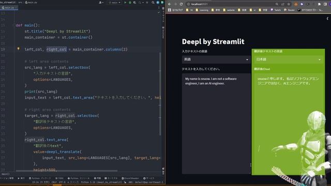
Task: Open the TODO tool window
Action: (x=59, y=178)
